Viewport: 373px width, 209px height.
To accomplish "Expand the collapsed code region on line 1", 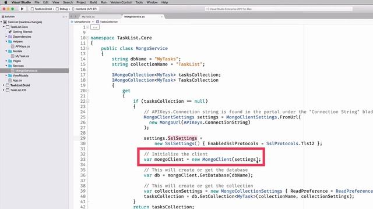I will [88, 27].
